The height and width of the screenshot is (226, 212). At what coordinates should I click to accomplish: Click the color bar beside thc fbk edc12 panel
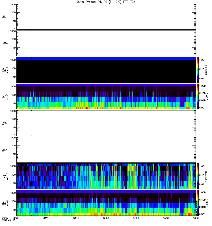(198, 176)
